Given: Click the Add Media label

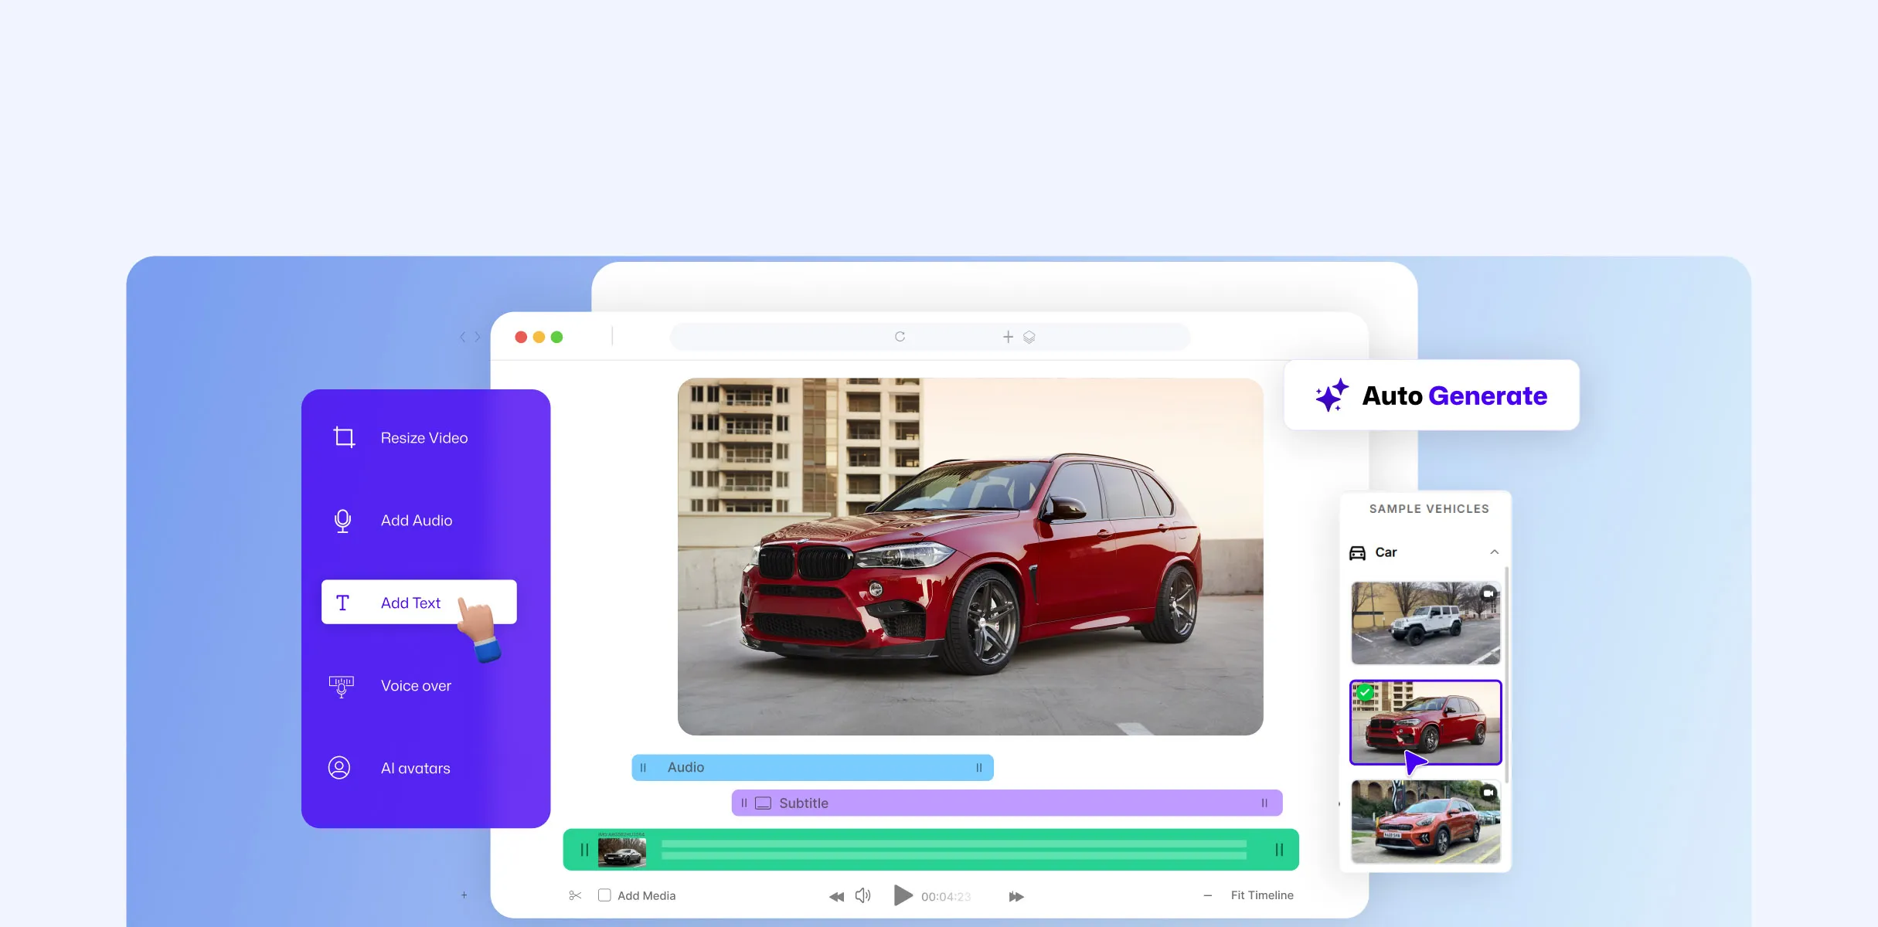Looking at the screenshot, I should 647,895.
